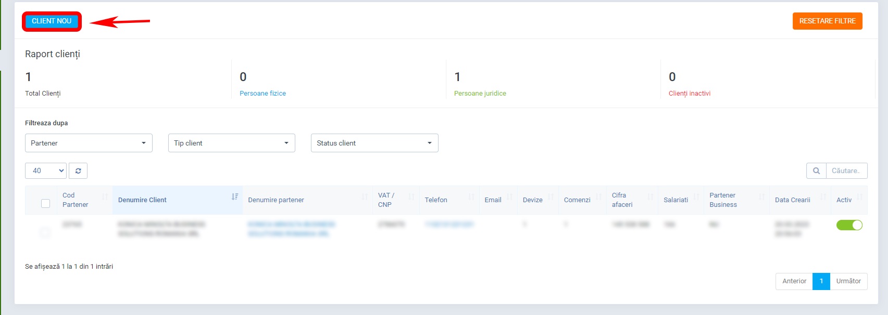Screen dimensions: 888x315
Task: Click sort arrows on Telefon column
Action: click(471, 196)
